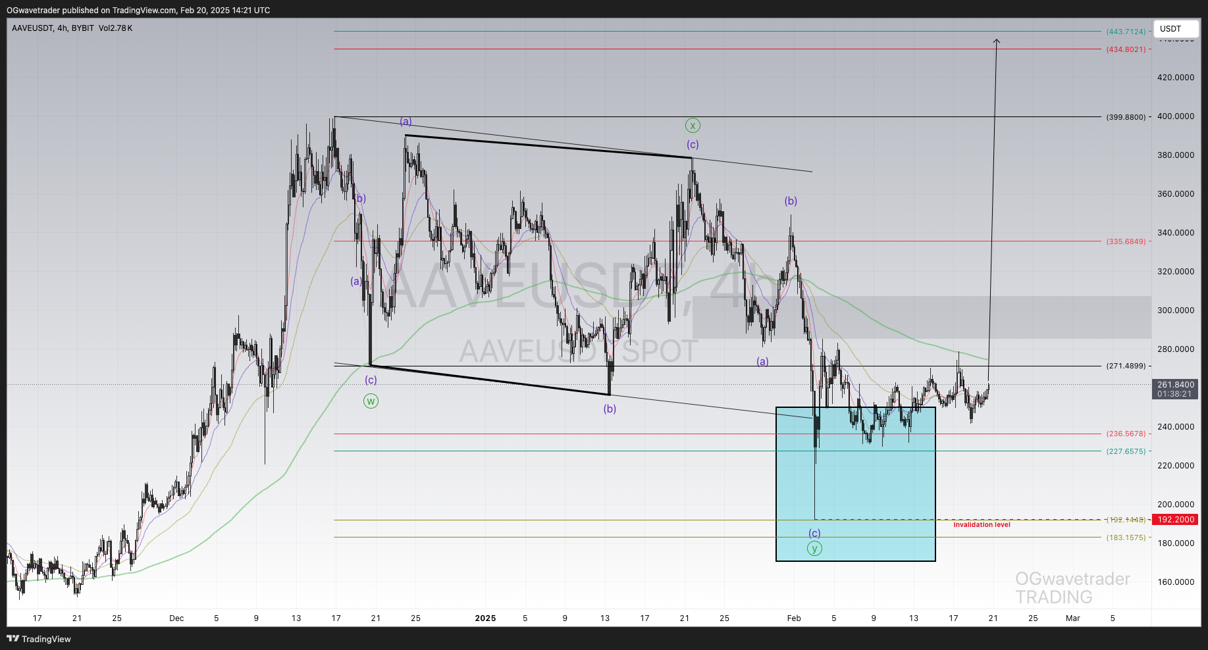Screen dimensions: 1208x650
Task: Click the OGwavetrader published header text
Action: (138, 10)
